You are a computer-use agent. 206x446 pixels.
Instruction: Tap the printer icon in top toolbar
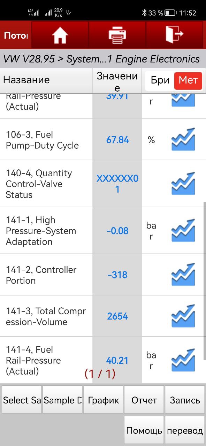click(117, 35)
